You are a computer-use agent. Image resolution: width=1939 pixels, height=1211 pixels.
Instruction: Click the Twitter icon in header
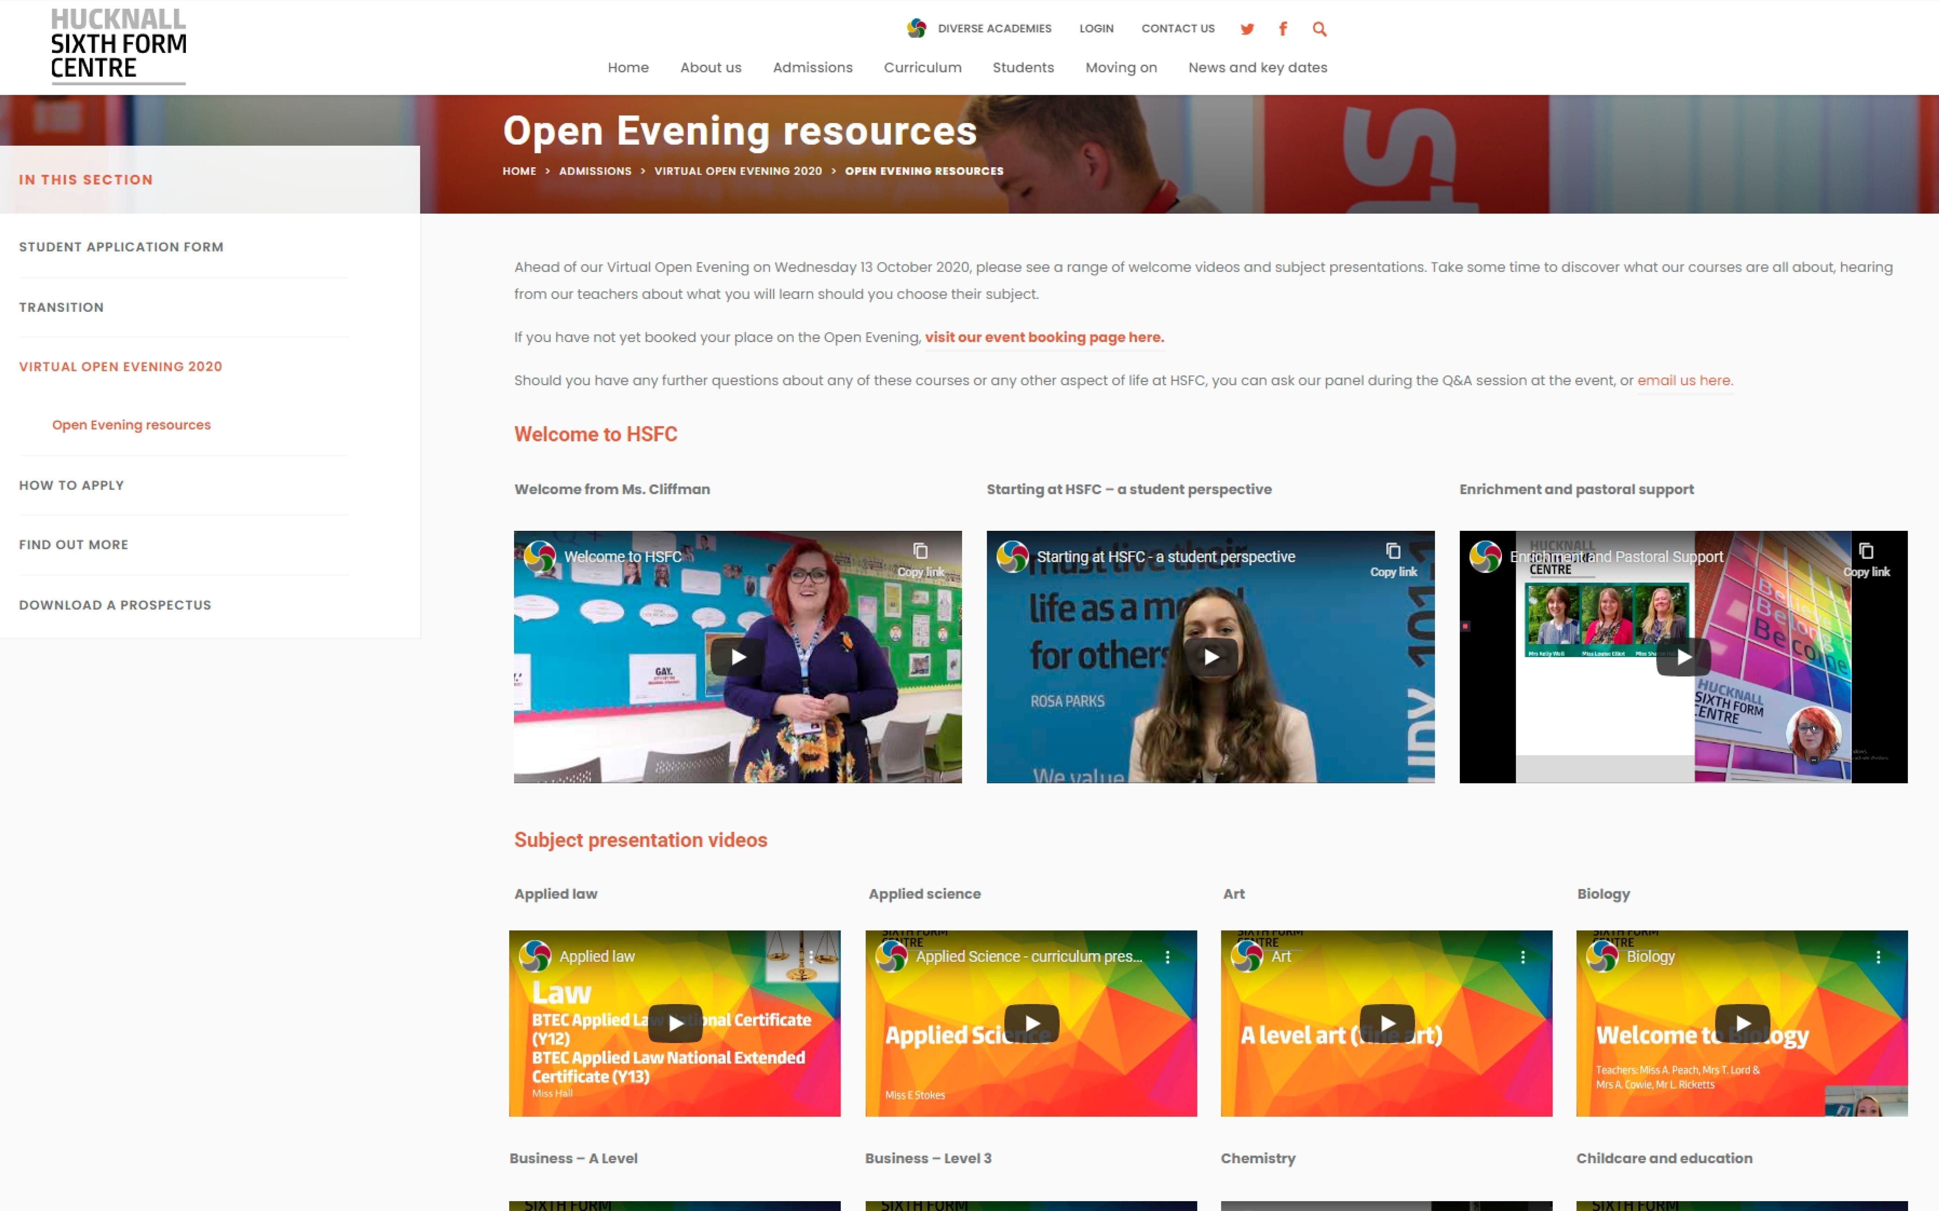(1247, 29)
